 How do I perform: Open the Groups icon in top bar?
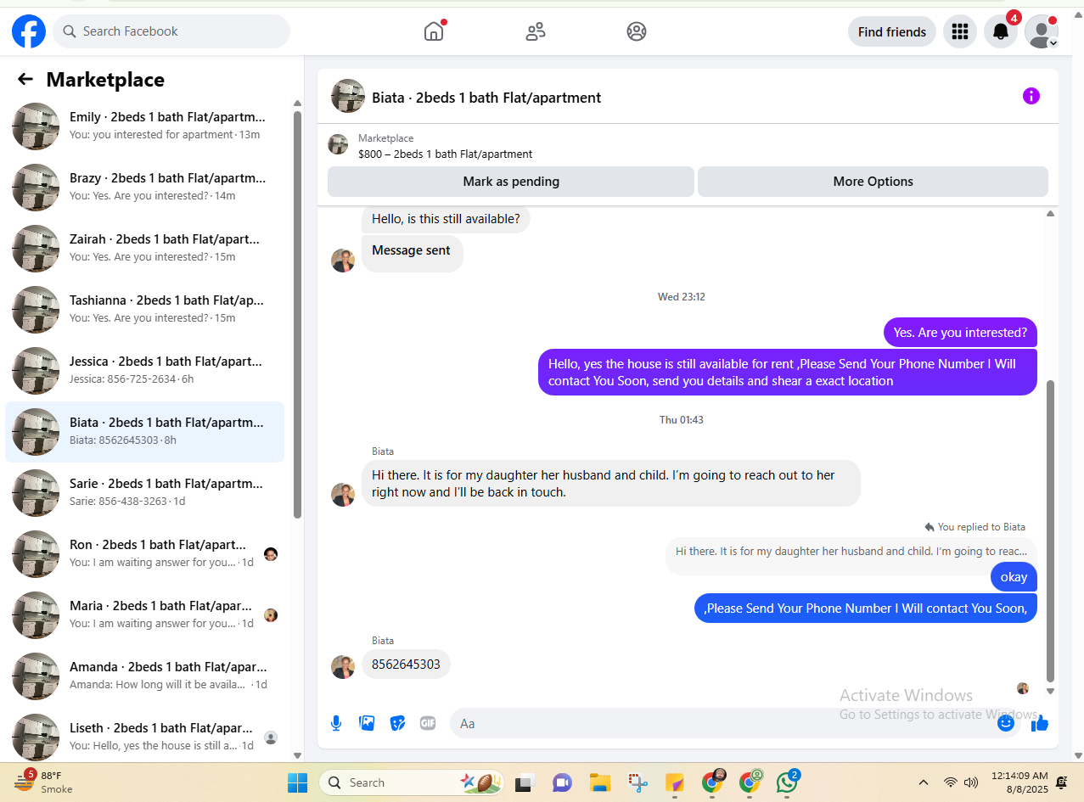click(x=637, y=31)
